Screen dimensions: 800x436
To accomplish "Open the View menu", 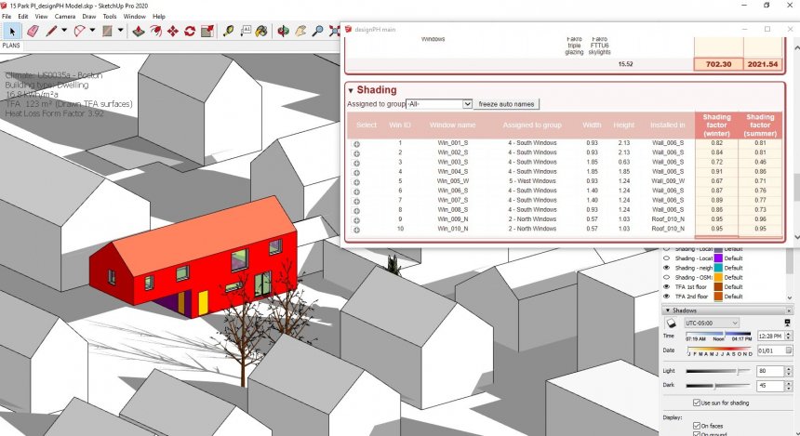I will pyautogui.click(x=41, y=17).
